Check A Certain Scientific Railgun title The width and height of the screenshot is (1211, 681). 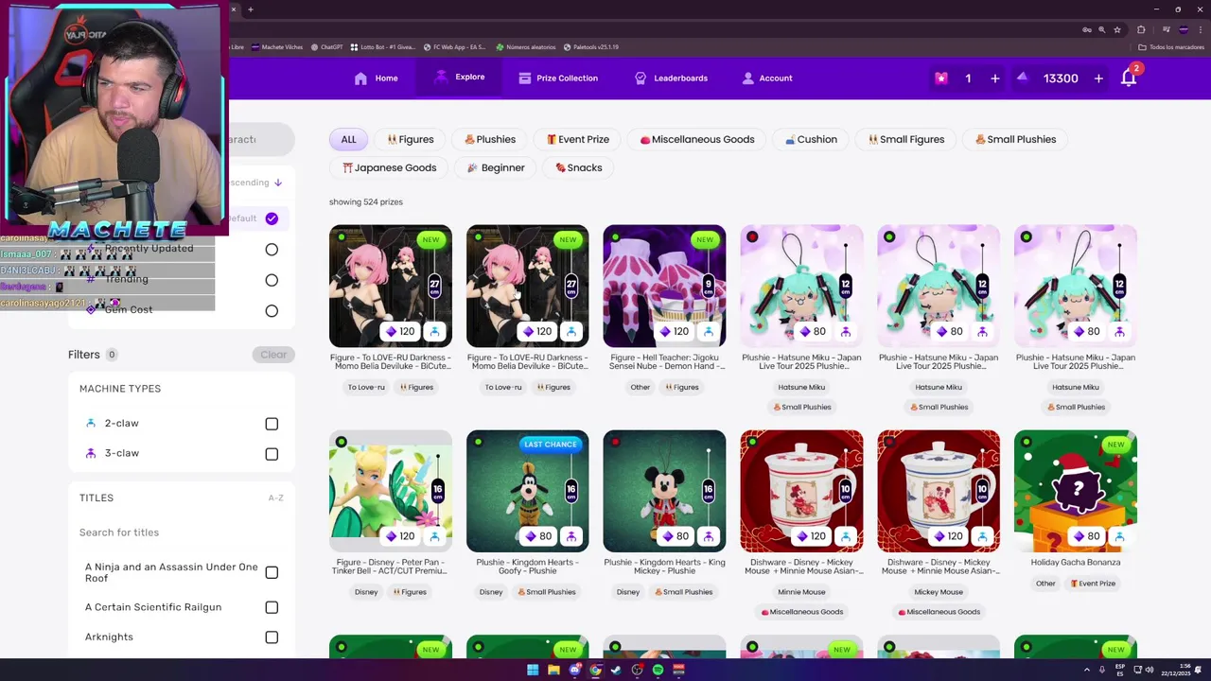tap(272, 607)
